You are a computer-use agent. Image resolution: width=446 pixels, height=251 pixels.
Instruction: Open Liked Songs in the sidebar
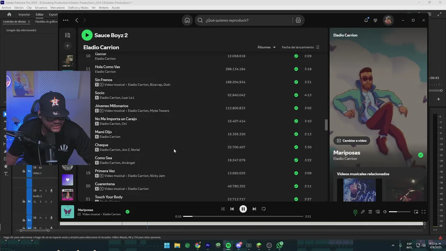(x=68, y=180)
